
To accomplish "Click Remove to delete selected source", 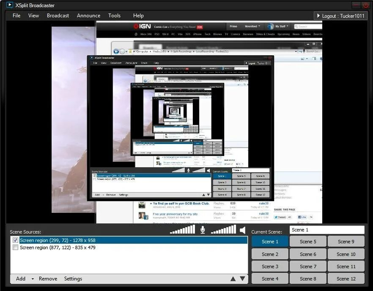I will pyautogui.click(x=48, y=279).
